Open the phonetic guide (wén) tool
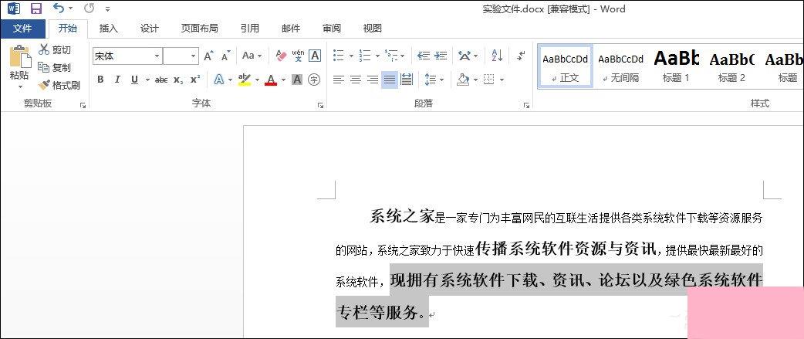This screenshot has width=804, height=339. point(298,56)
